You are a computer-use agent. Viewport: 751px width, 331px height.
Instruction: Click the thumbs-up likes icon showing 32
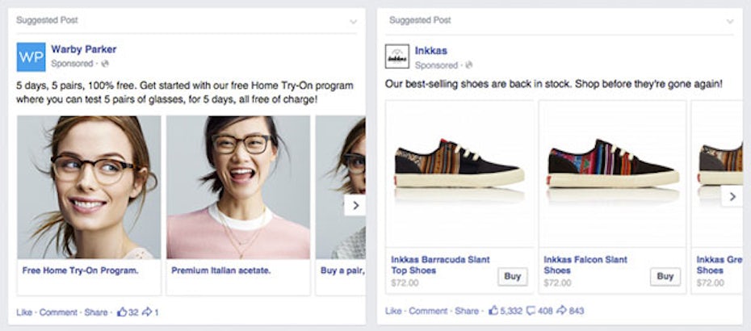coord(123,311)
